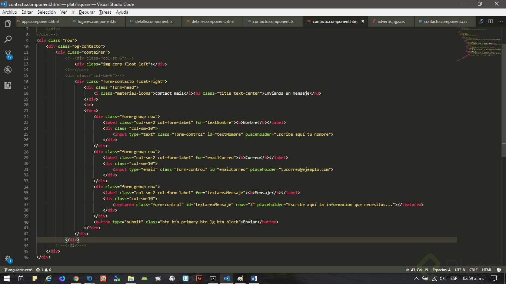The width and height of the screenshot is (506, 284).
Task: Launch Microsoft Word from the taskbar
Action: pos(254,278)
